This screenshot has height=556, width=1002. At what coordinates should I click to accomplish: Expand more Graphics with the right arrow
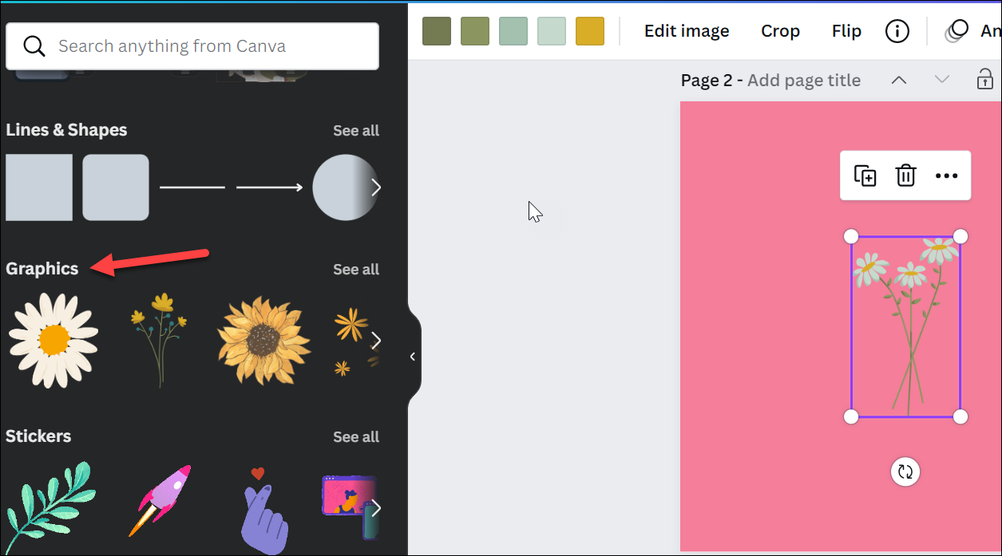tap(376, 341)
